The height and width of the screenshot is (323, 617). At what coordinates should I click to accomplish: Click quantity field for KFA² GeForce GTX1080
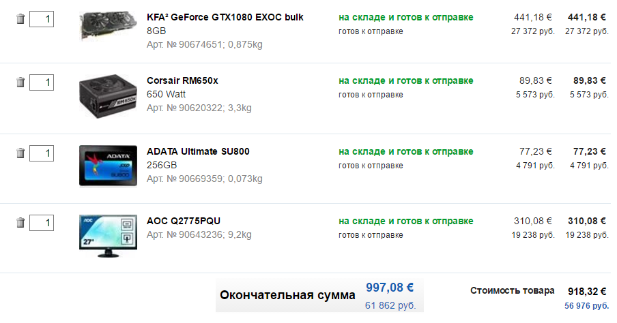[42, 18]
